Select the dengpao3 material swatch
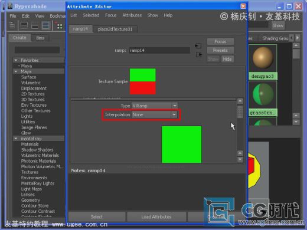307x230 pixels. (263, 62)
